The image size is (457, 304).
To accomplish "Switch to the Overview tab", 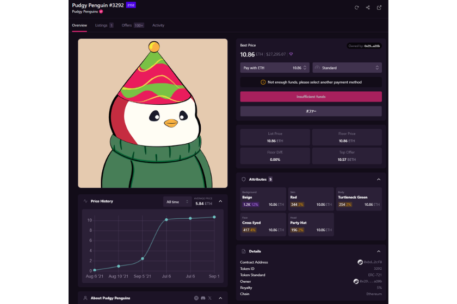I will [x=79, y=26].
